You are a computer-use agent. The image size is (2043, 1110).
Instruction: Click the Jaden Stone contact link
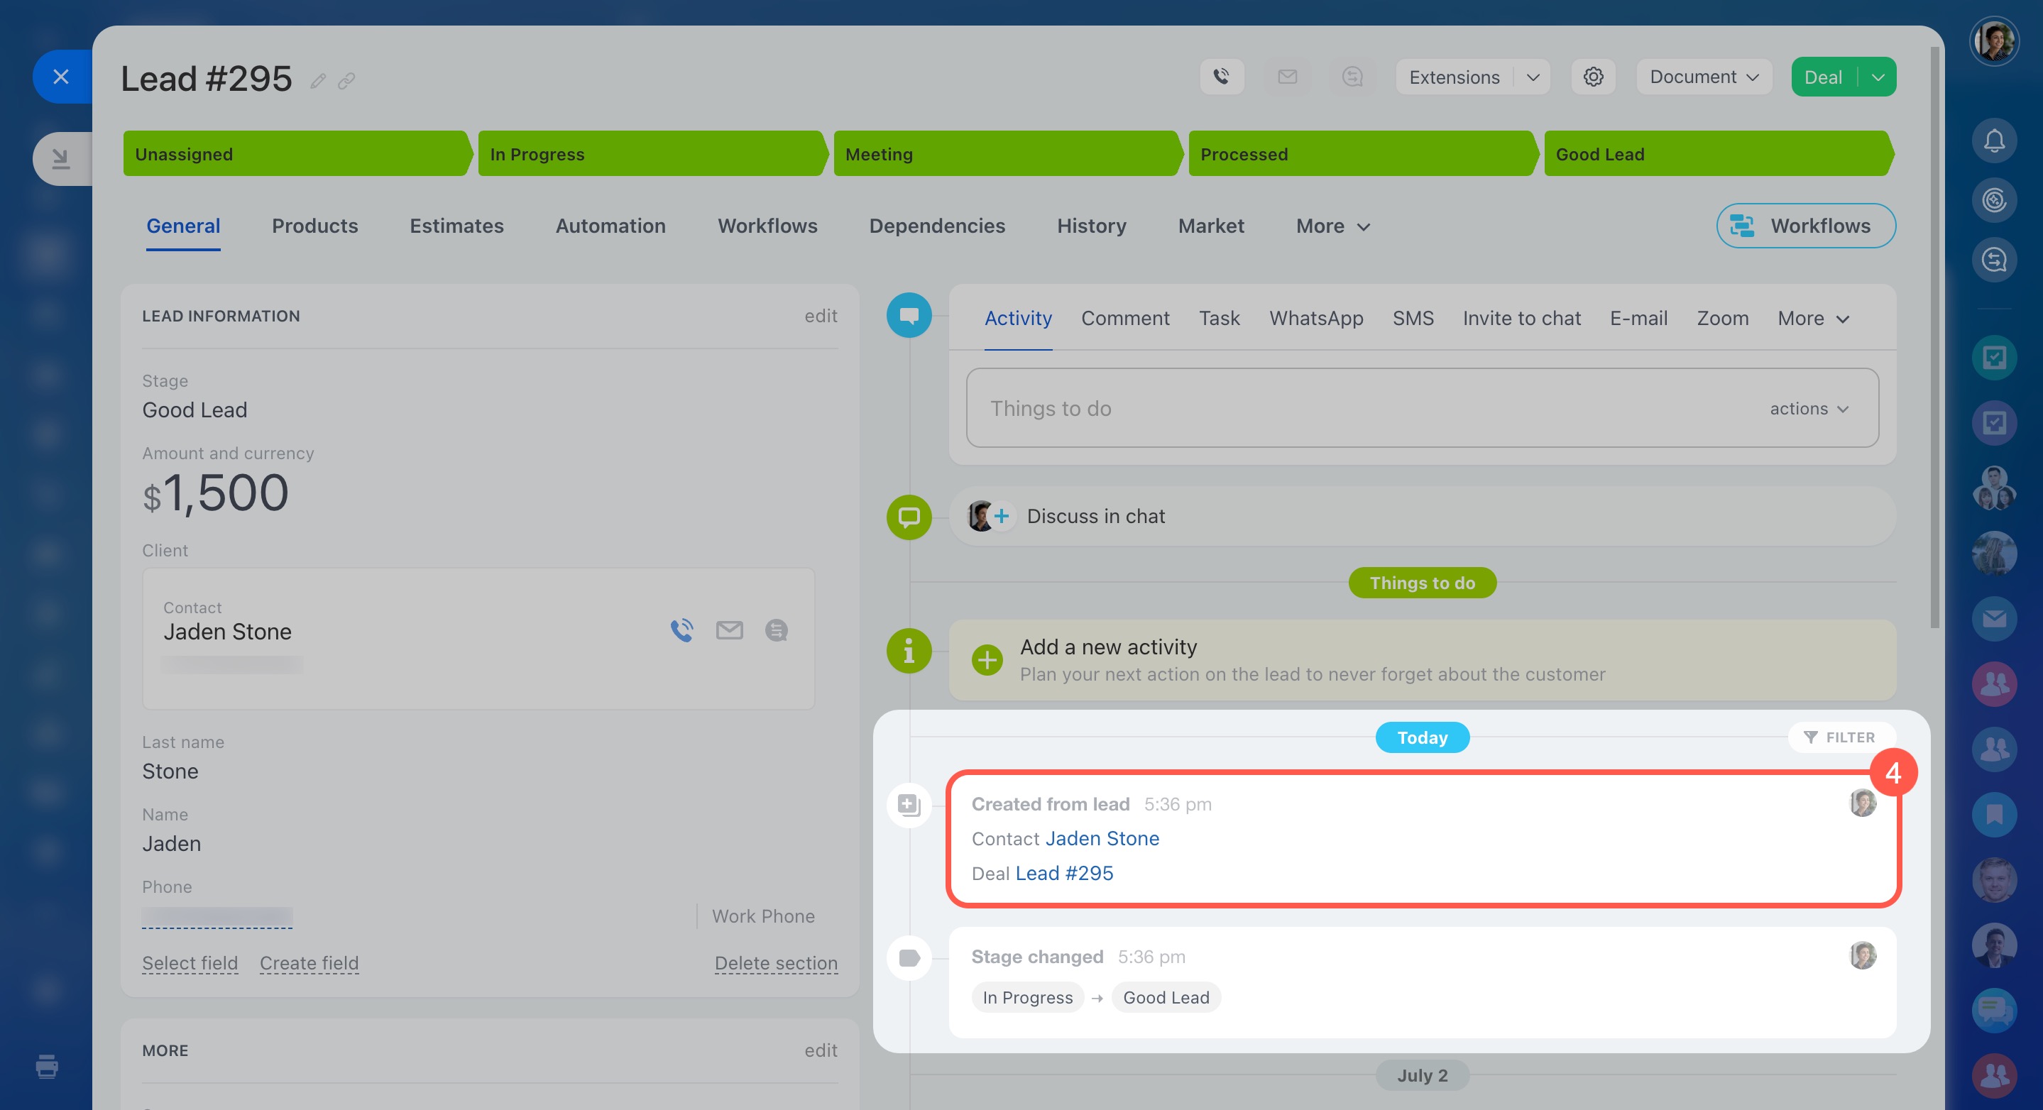[1102, 839]
